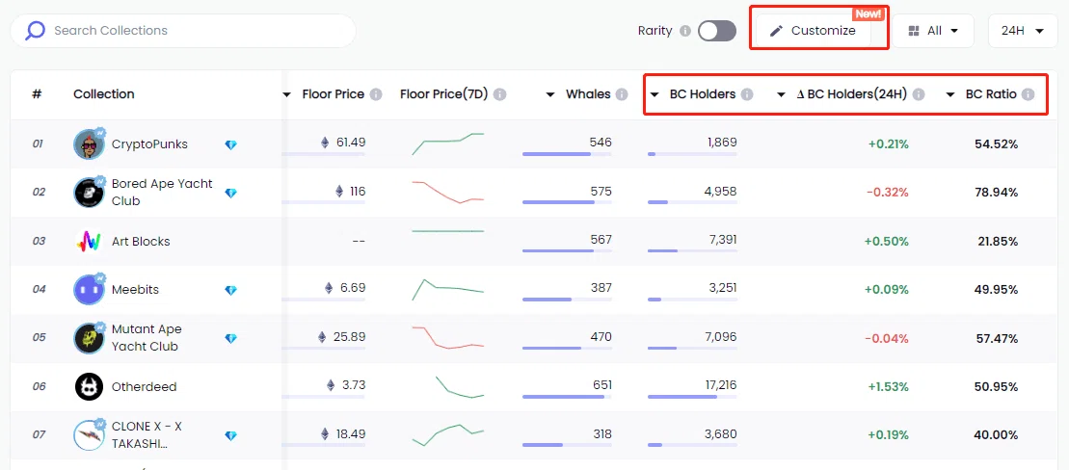Click the BC Holders info icon

[746, 94]
